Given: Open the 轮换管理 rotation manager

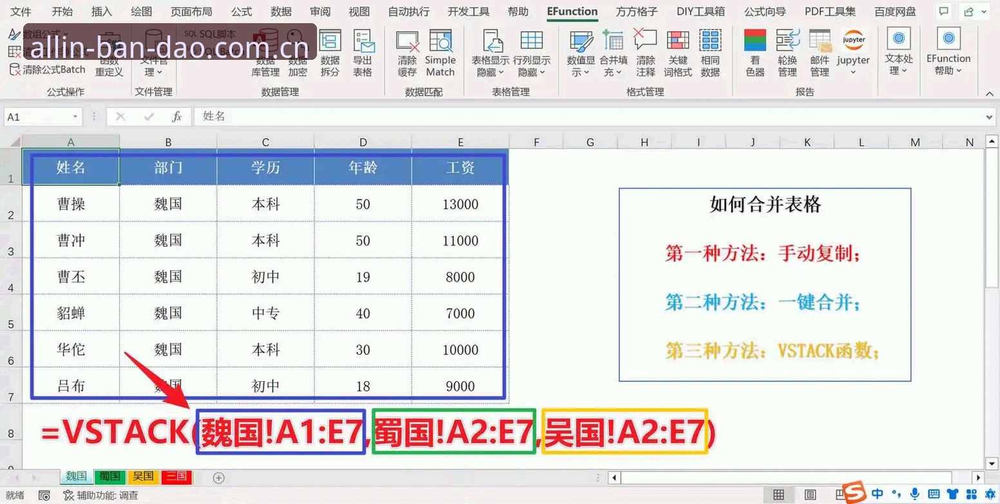Looking at the screenshot, I should pos(787,53).
